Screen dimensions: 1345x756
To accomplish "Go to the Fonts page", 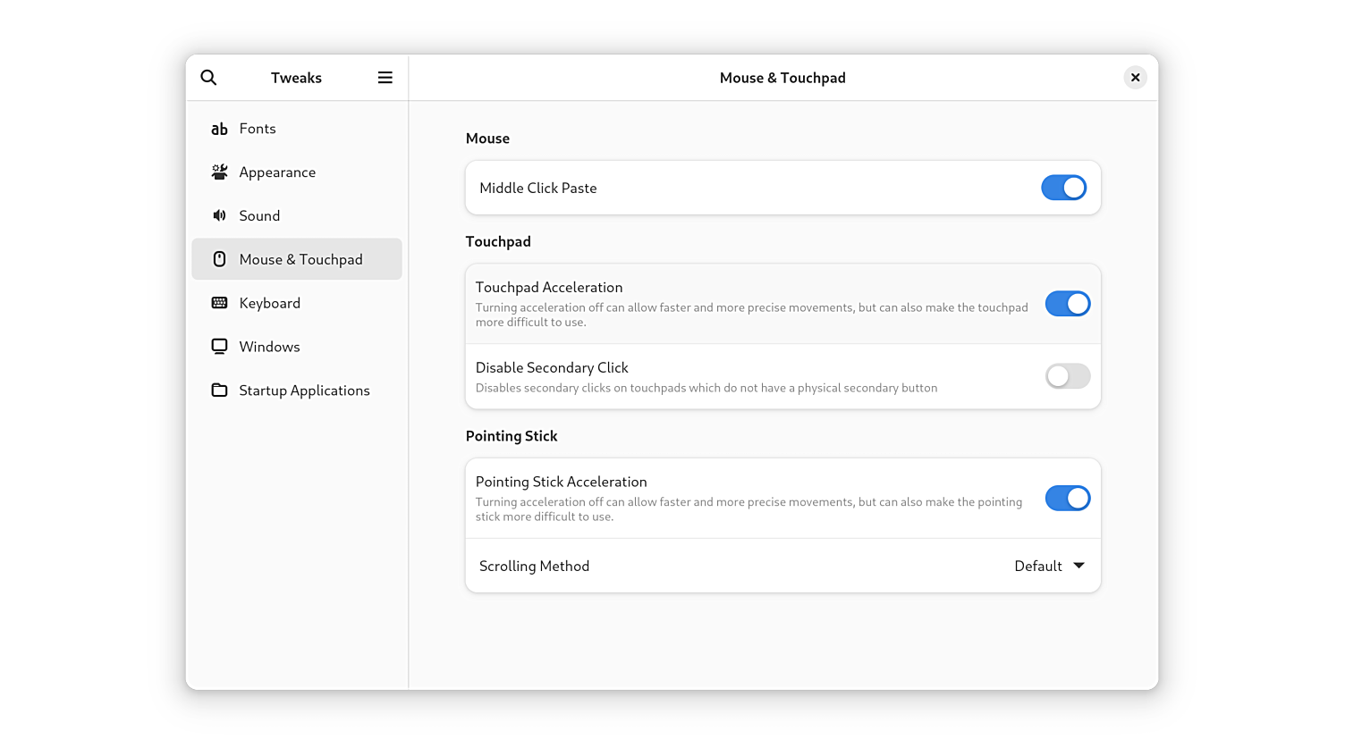I will [258, 129].
